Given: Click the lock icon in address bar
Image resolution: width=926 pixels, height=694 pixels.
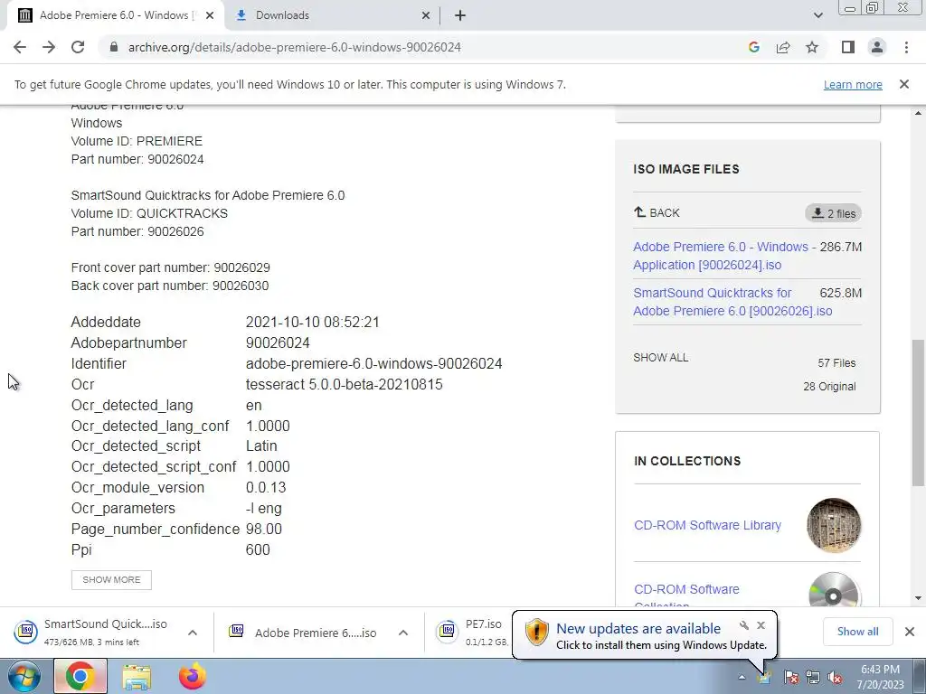Looking at the screenshot, I should (114, 47).
